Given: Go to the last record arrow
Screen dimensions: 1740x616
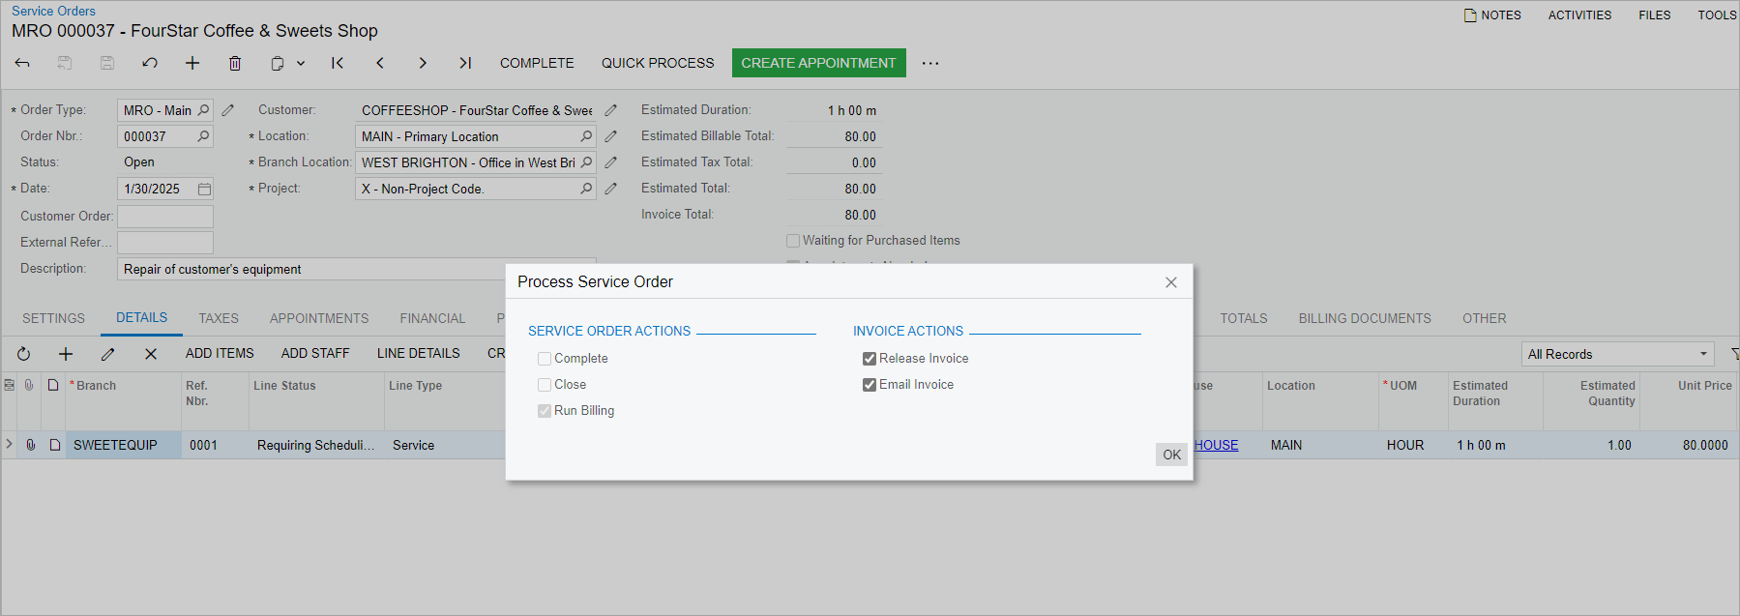Looking at the screenshot, I should [465, 63].
